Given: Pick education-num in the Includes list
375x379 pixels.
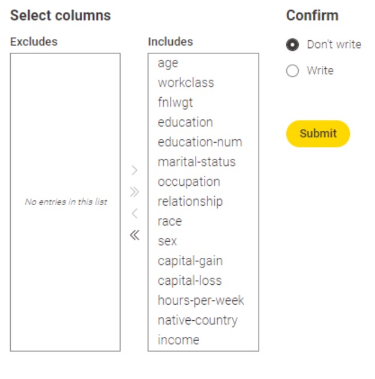Looking at the screenshot, I should [200, 142].
